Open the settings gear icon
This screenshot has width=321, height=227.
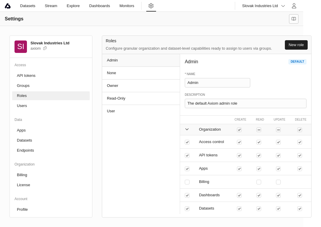(151, 6)
